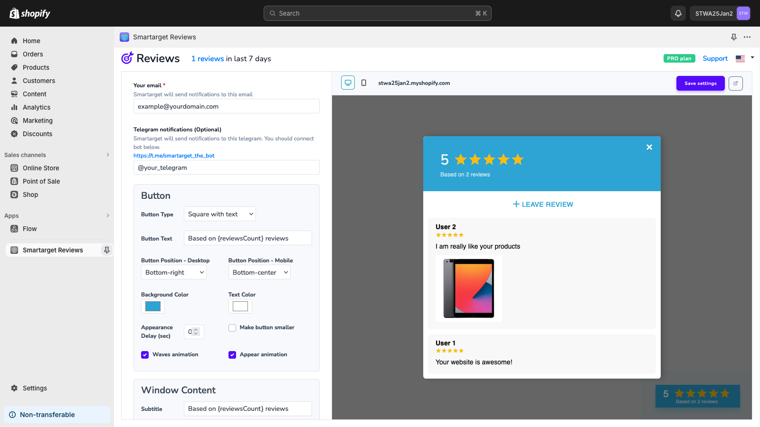Toggle the Waves animation checkbox
This screenshot has width=760, height=427.
point(145,355)
